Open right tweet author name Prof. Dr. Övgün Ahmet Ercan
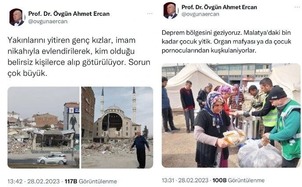Viewport: 302px width, 187px height. [219, 7]
